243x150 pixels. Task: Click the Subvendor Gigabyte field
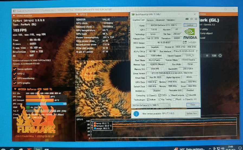pos(154,47)
